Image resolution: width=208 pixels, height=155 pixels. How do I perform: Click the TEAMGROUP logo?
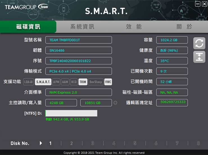tap(26, 7)
